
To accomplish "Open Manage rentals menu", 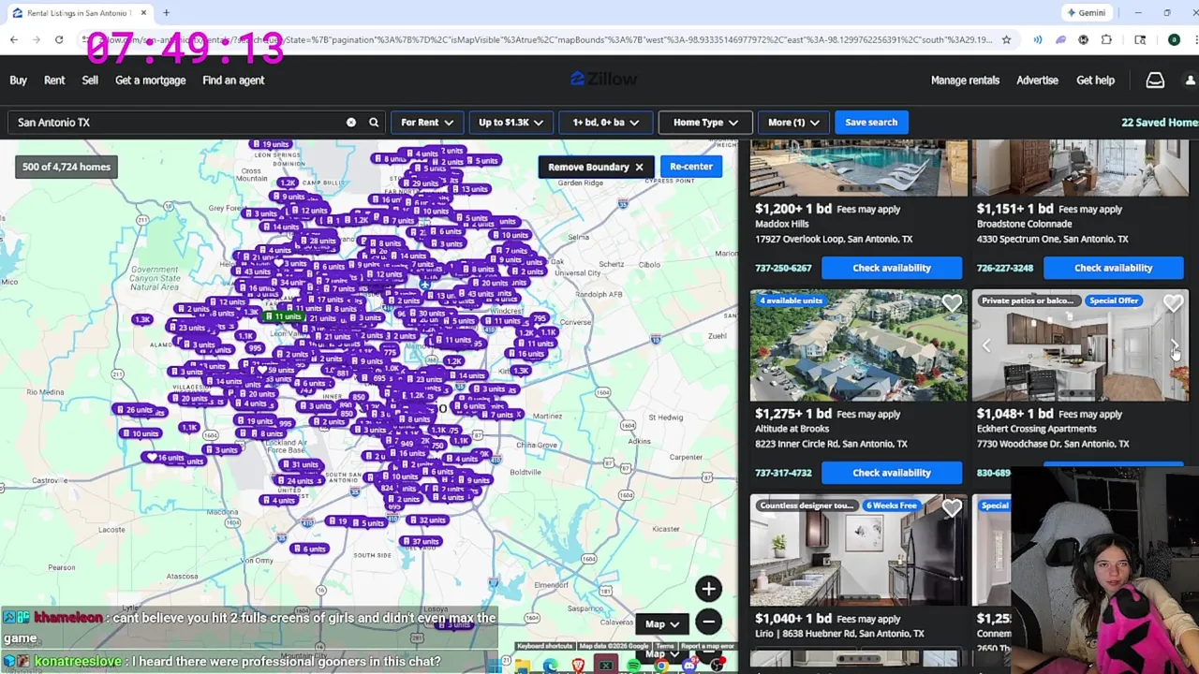I will point(965,81).
